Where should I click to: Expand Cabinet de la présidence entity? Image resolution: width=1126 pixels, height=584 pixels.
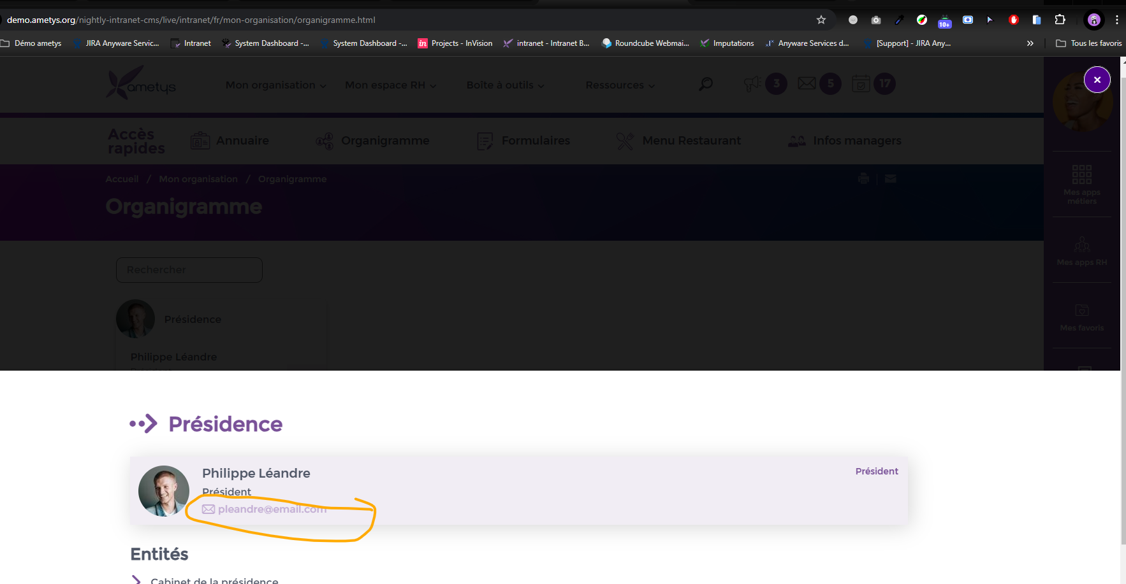(x=214, y=580)
